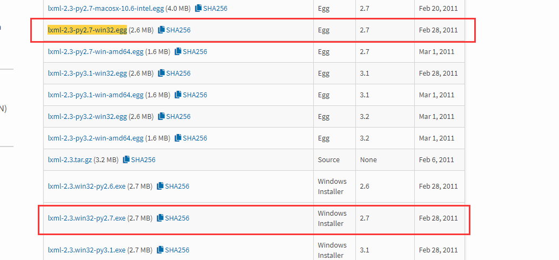Download lxml-2.3.win32-py2.7.exe installer
The width and height of the screenshot is (559, 260).
(x=86, y=218)
